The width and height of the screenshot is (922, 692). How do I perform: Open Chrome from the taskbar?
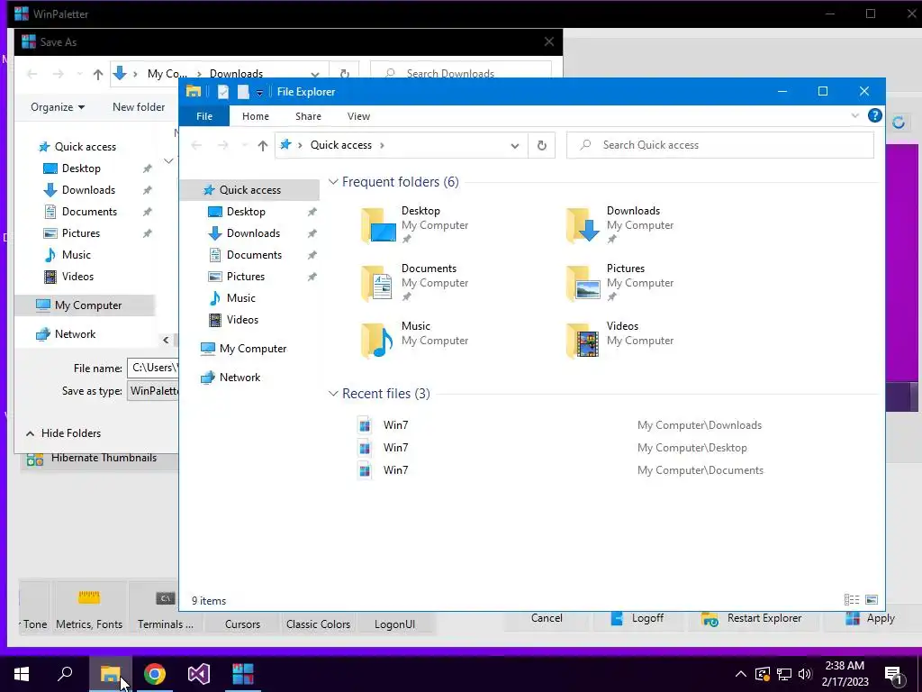[x=155, y=674]
